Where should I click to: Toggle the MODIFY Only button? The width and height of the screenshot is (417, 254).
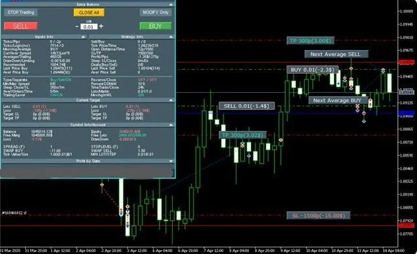155,13
